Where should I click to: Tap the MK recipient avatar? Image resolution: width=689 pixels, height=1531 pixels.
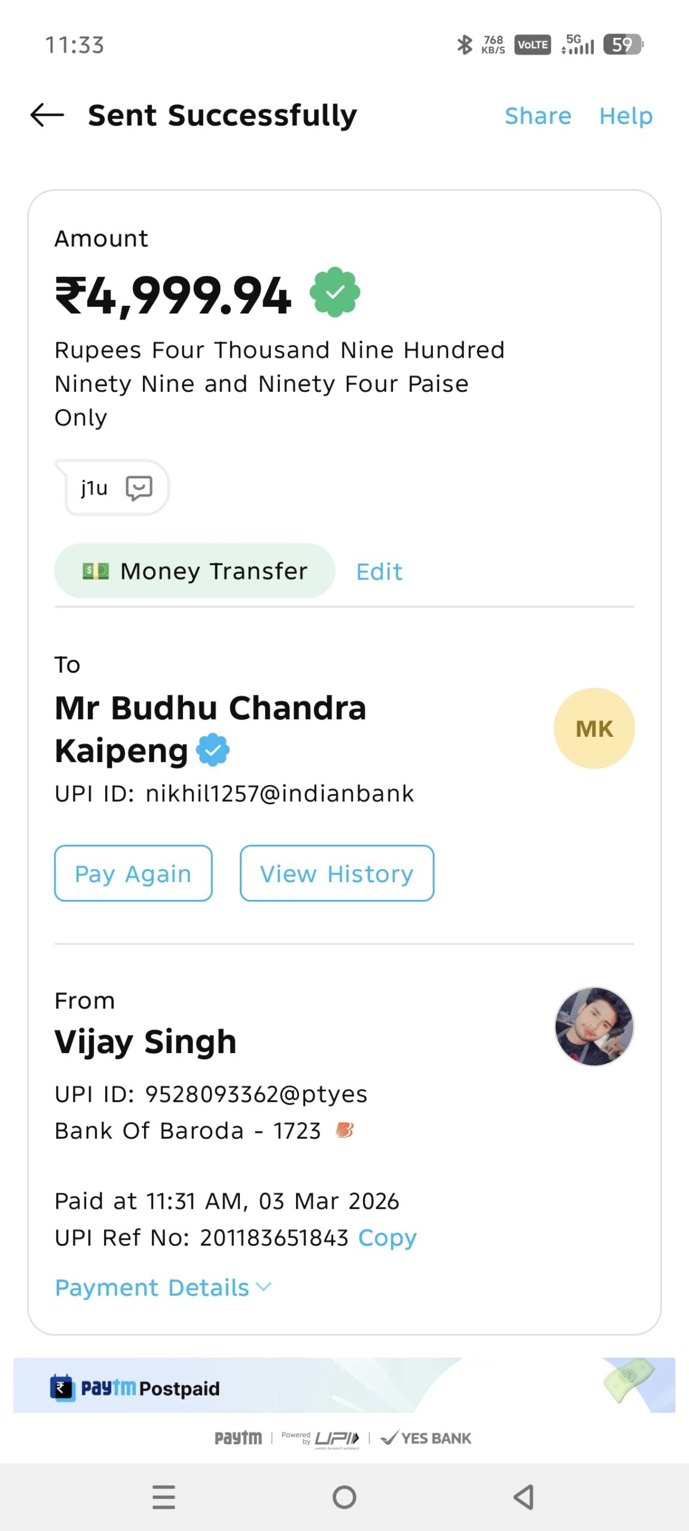[x=594, y=728]
